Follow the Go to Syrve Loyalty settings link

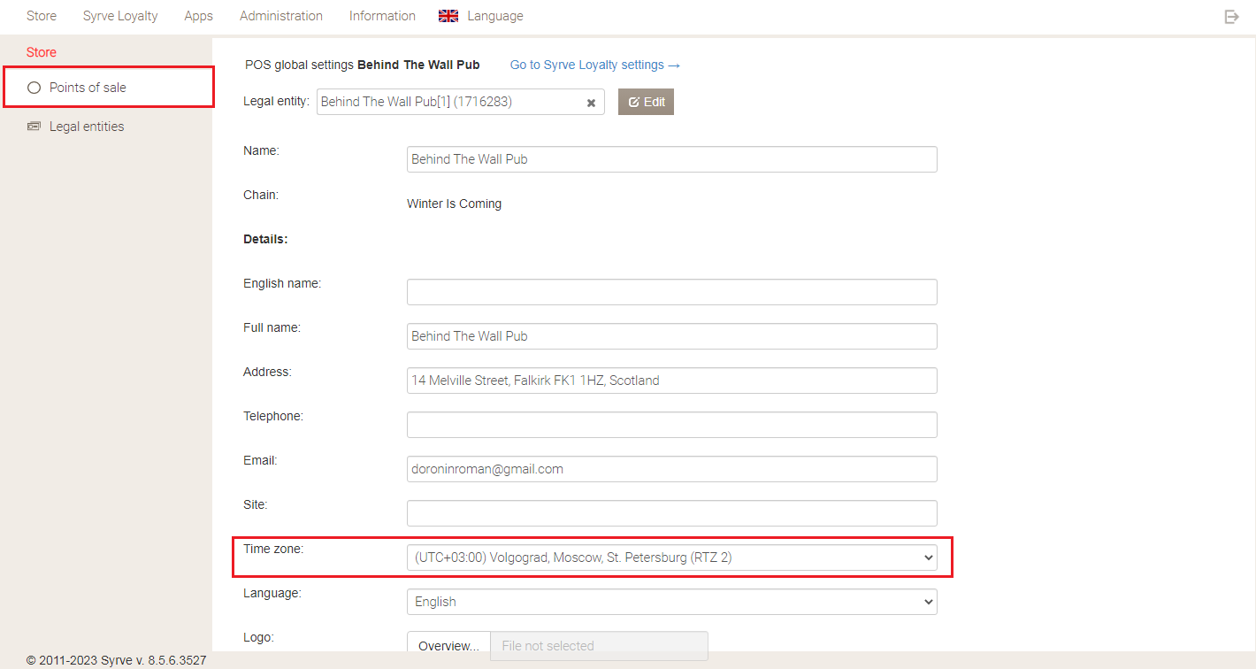pyautogui.click(x=594, y=65)
